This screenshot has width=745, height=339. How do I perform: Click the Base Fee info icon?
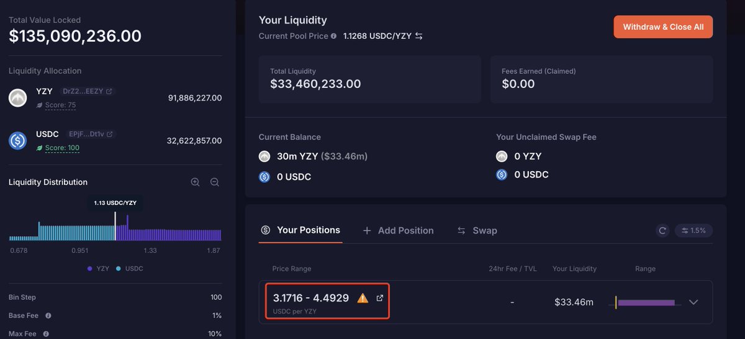click(x=48, y=315)
